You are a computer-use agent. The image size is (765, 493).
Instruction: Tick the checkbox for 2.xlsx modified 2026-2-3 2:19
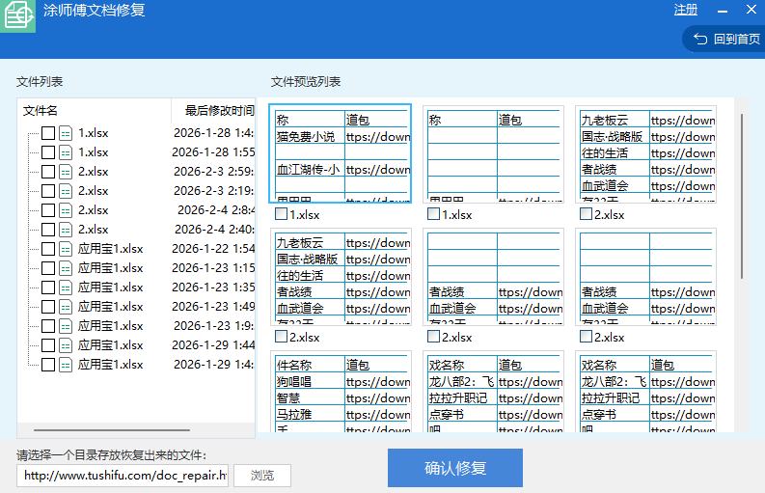tap(48, 191)
